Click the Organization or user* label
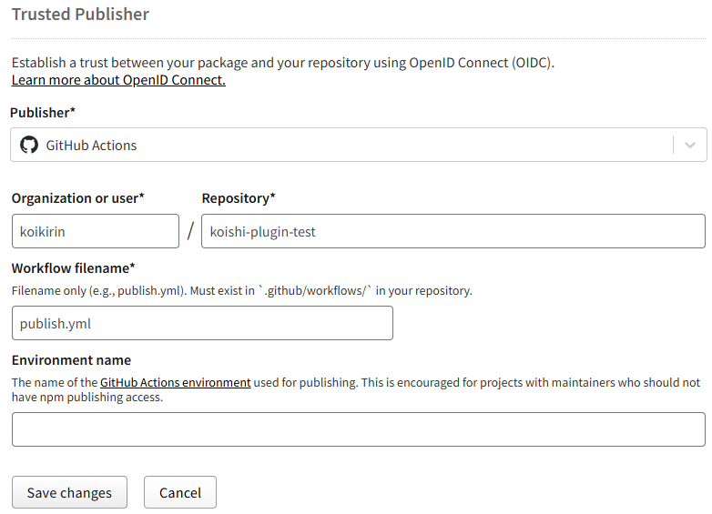This screenshot has width=712, height=514. pos(77,198)
